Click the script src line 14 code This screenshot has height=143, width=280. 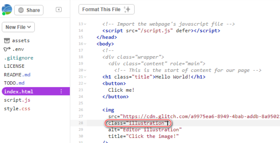pos(161,31)
